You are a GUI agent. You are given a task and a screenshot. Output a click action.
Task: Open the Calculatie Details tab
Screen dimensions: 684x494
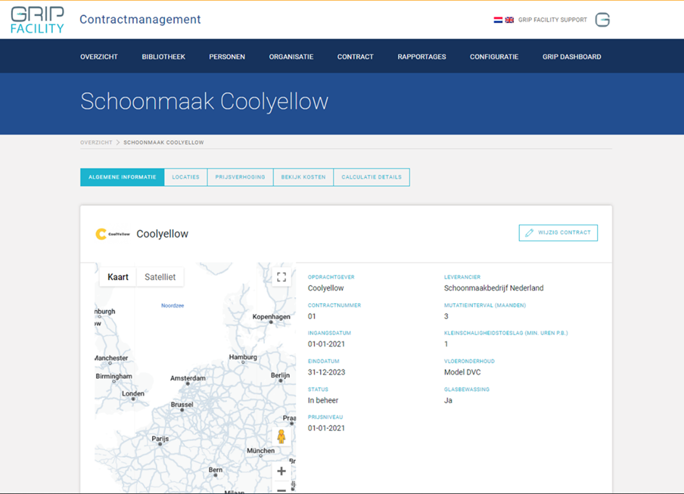(x=371, y=177)
